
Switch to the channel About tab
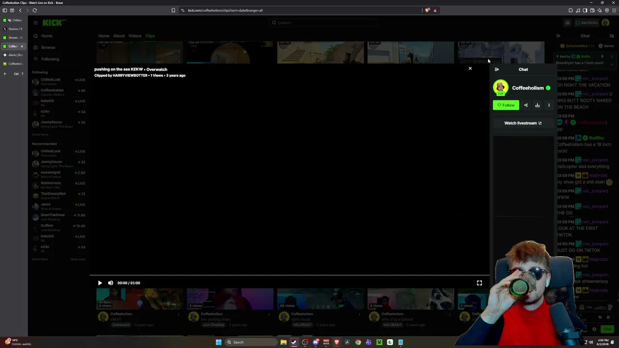[118, 36]
